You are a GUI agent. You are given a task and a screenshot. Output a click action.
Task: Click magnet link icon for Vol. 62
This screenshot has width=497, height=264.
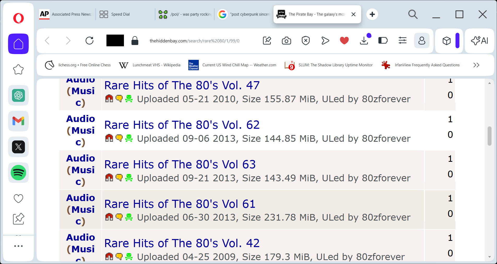[109, 138]
